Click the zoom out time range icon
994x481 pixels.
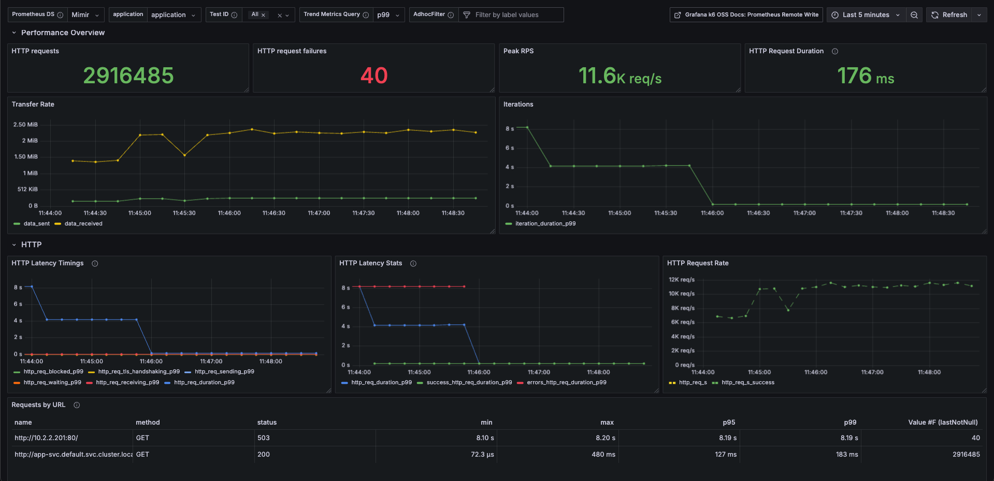[914, 15]
